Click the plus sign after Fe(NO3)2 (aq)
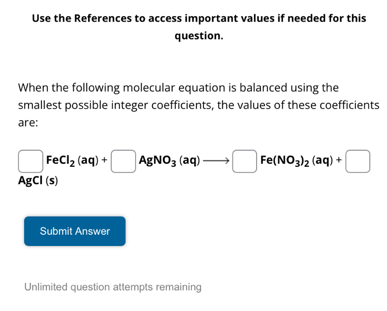Image resolution: width=387 pixels, height=311 pixels. click(339, 160)
